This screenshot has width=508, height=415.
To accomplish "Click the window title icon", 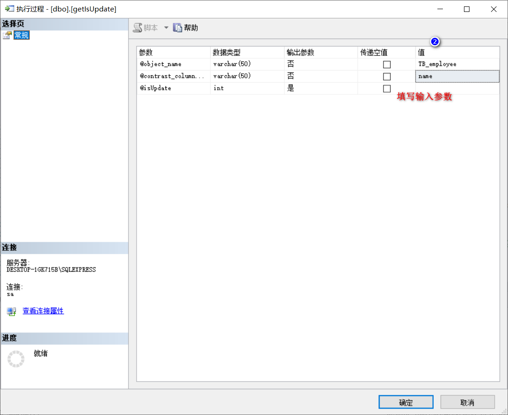I will [9, 8].
